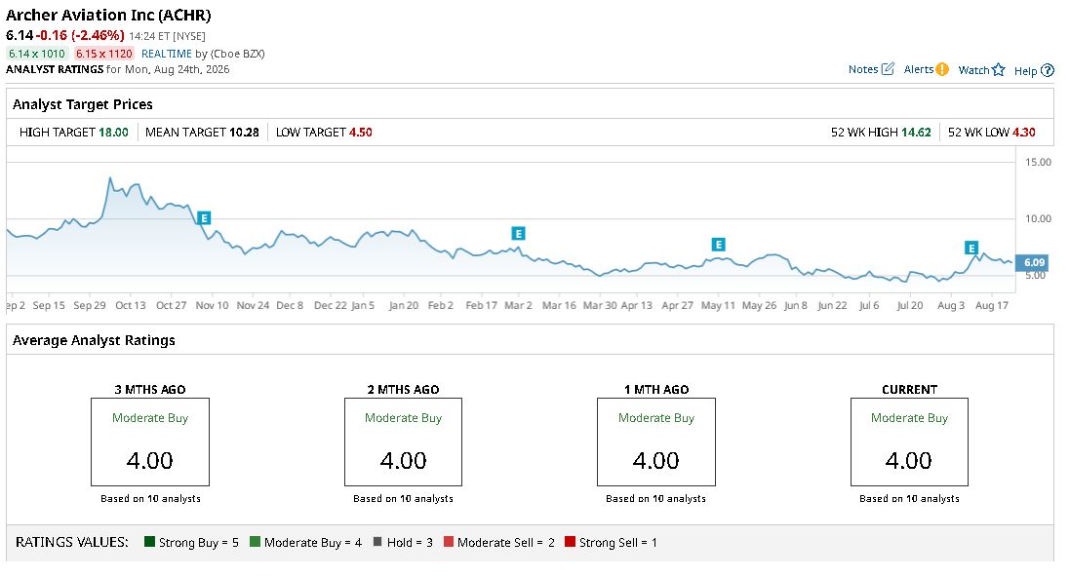Click the Notes link
This screenshot has width=1070, height=577.
[x=863, y=69]
